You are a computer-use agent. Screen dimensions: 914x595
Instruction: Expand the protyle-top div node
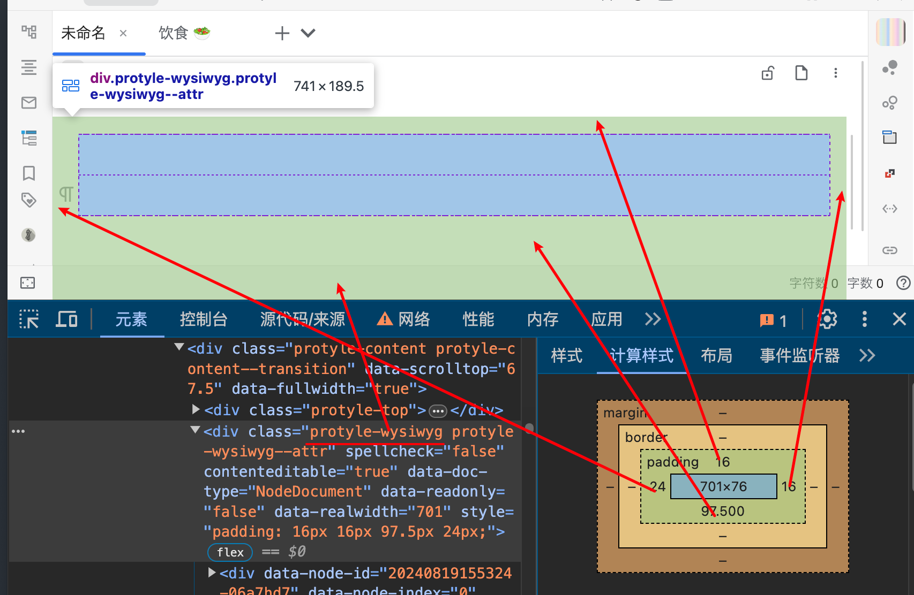[x=196, y=410]
